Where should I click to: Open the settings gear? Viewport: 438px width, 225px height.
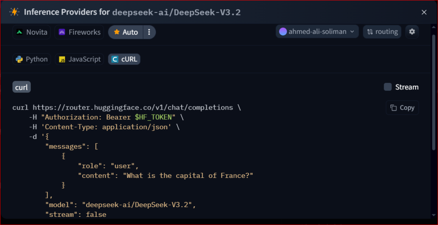tap(412, 32)
